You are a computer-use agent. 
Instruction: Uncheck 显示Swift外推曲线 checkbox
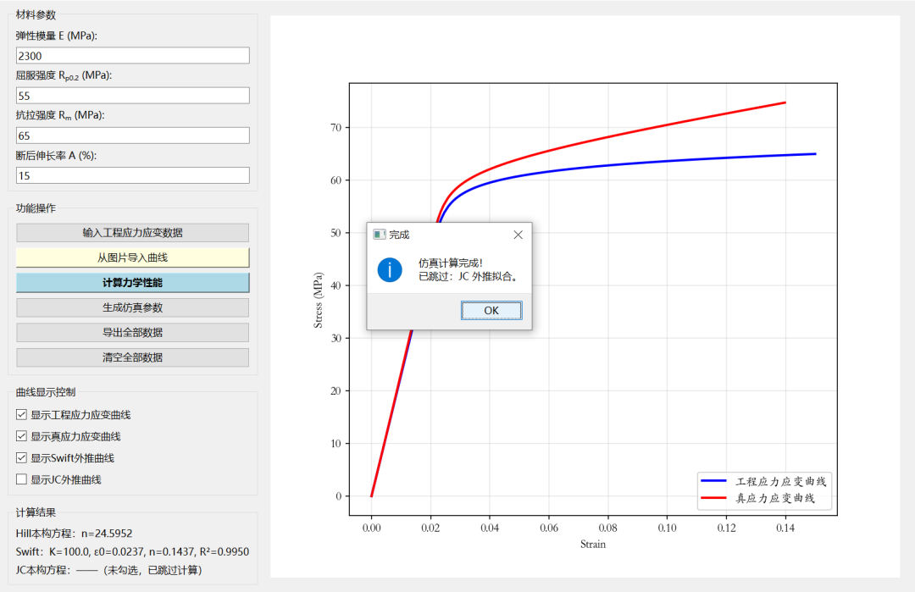click(x=21, y=458)
